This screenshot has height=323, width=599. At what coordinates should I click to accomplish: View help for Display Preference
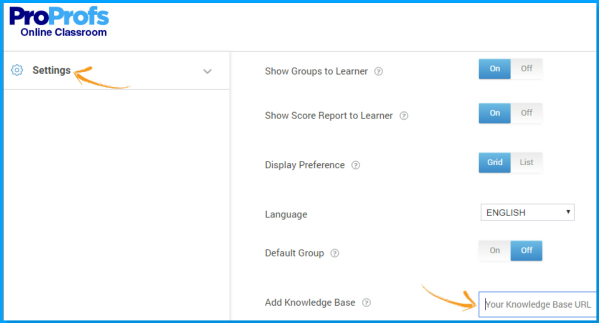355,165
